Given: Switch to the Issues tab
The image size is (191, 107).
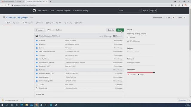Looking at the screenshot, I should click(16, 23).
